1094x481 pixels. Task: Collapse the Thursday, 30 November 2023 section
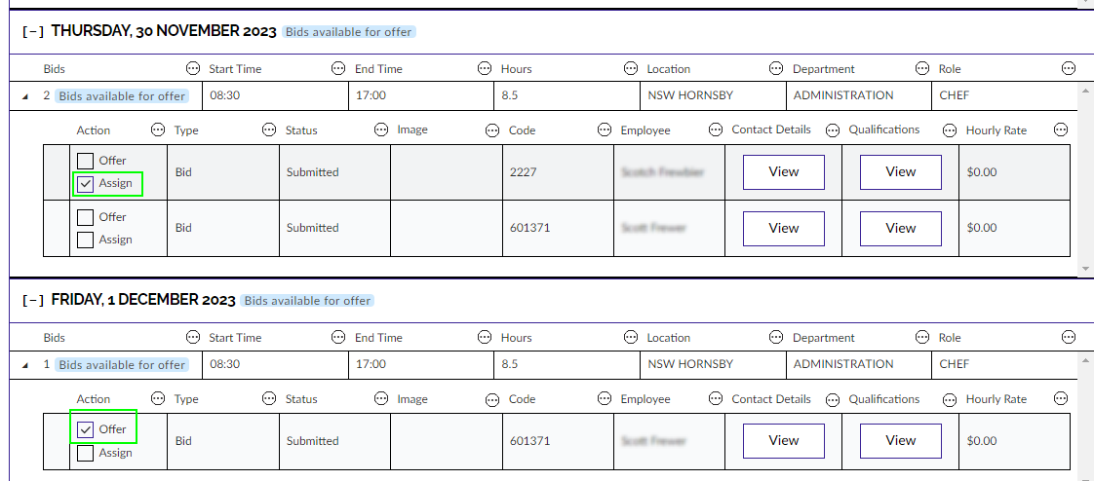pyautogui.click(x=33, y=31)
